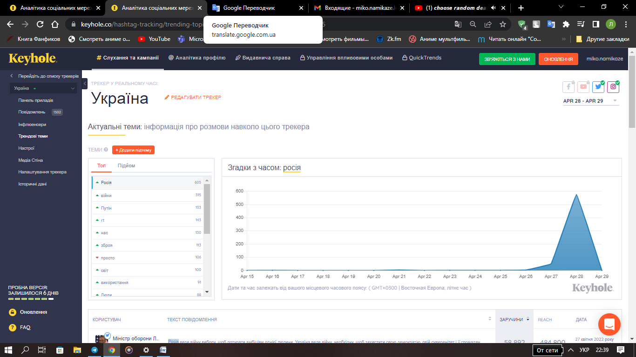This screenshot has width=636, height=357.
Task: Select the Росія topic row
Action: 148,183
